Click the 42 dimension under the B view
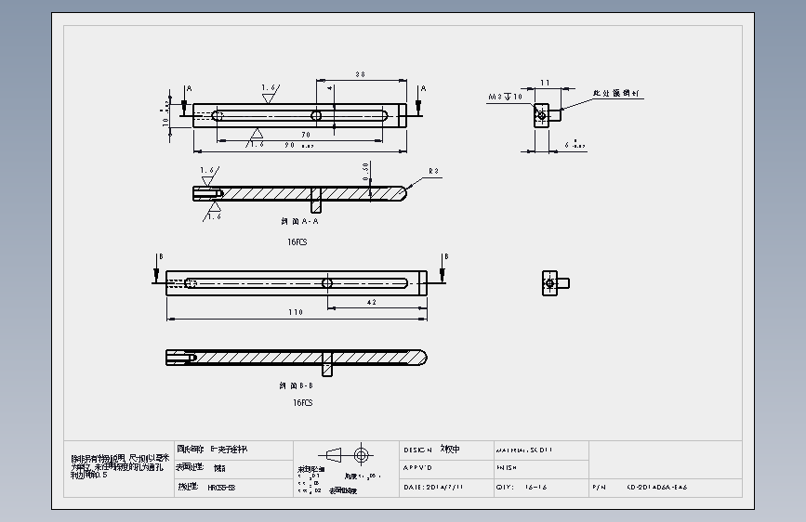 point(372,302)
